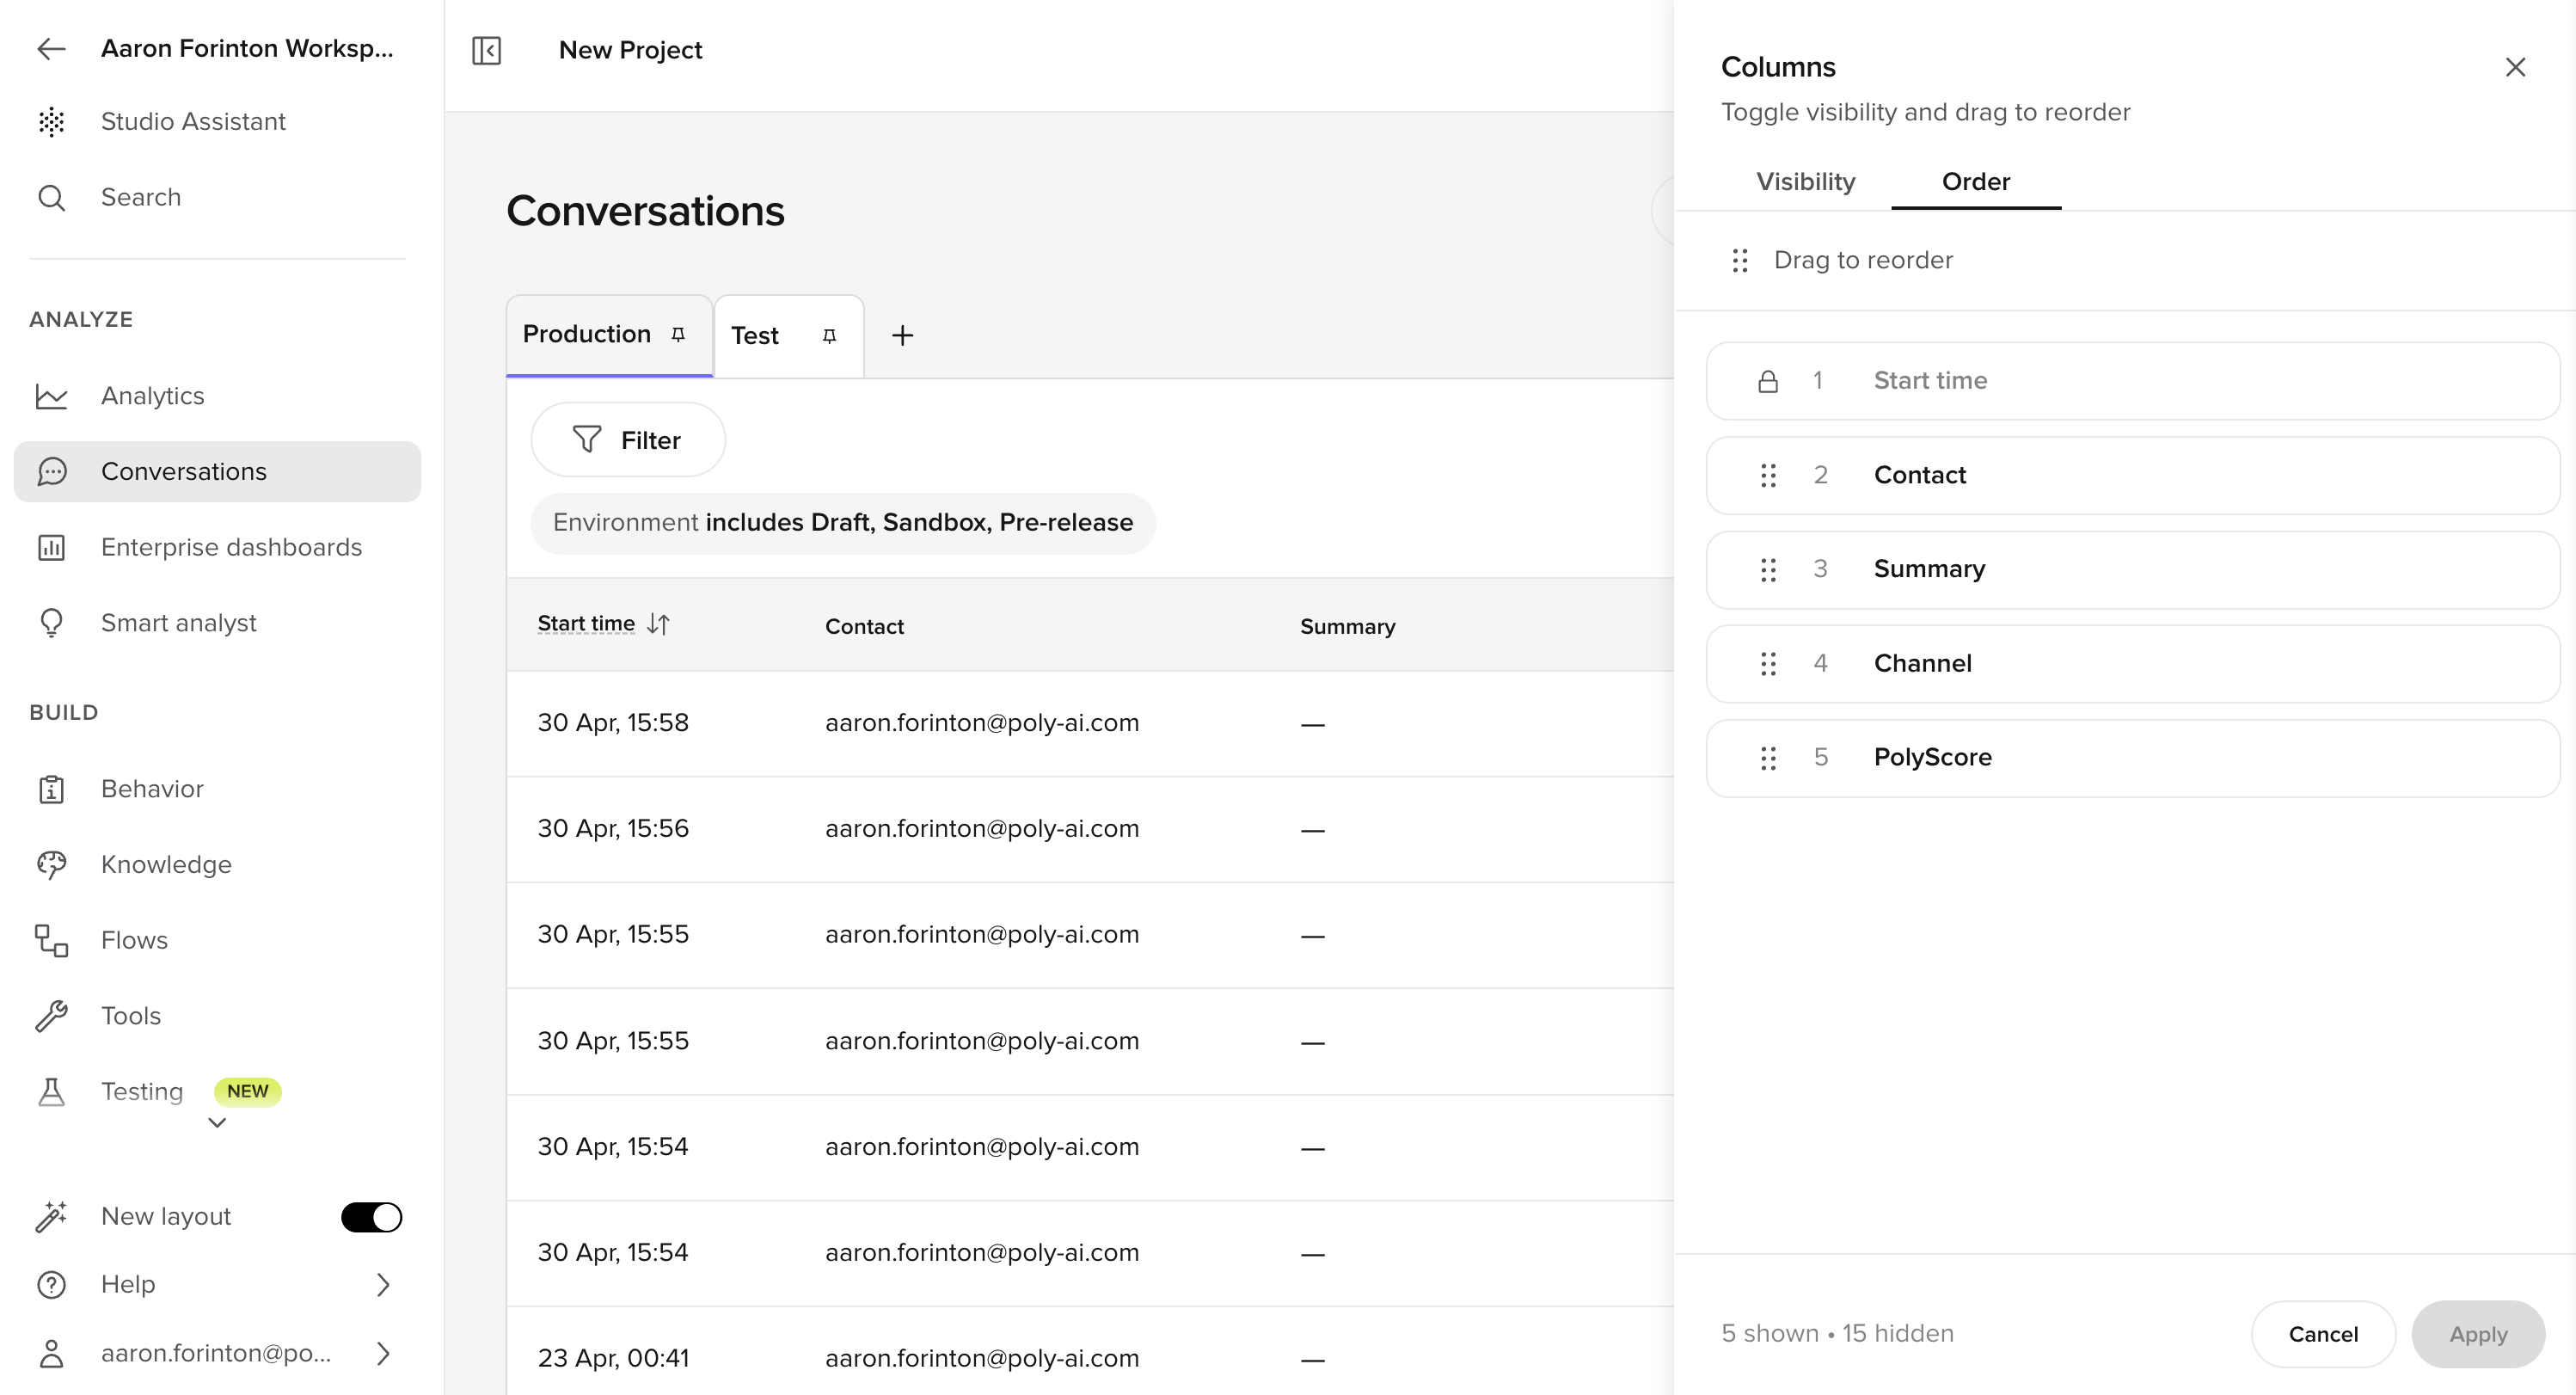This screenshot has height=1395, width=2576.
Task: Click the Environment includes filter chip
Action: tap(843, 523)
